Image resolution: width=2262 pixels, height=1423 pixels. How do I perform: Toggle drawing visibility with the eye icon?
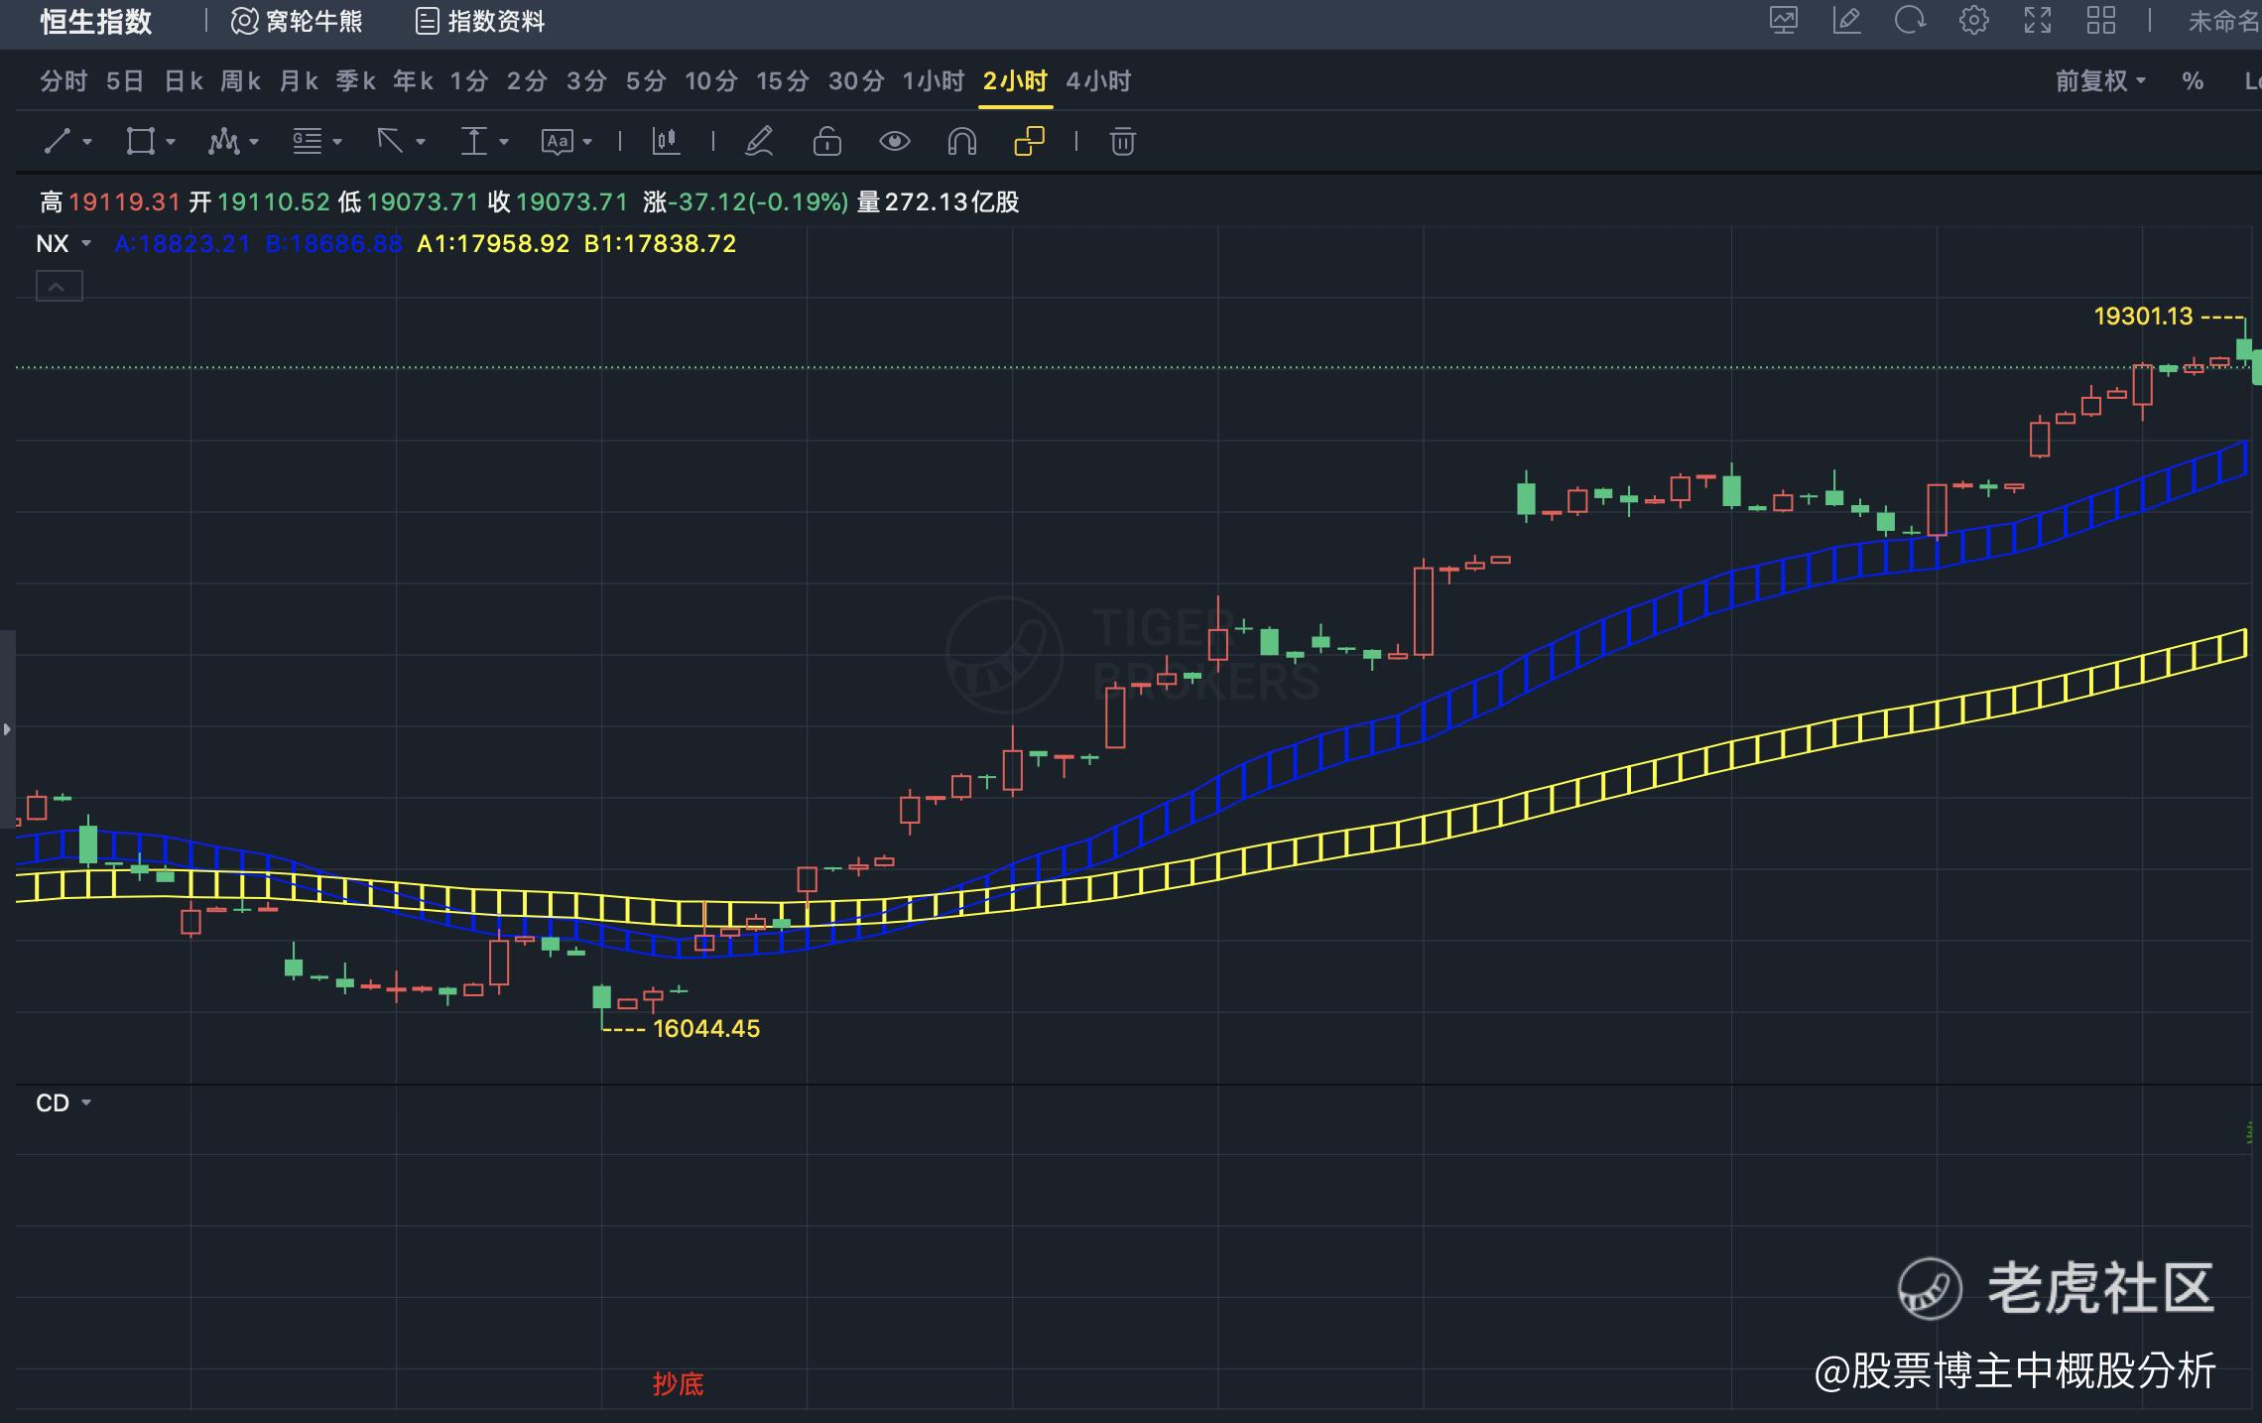[894, 142]
